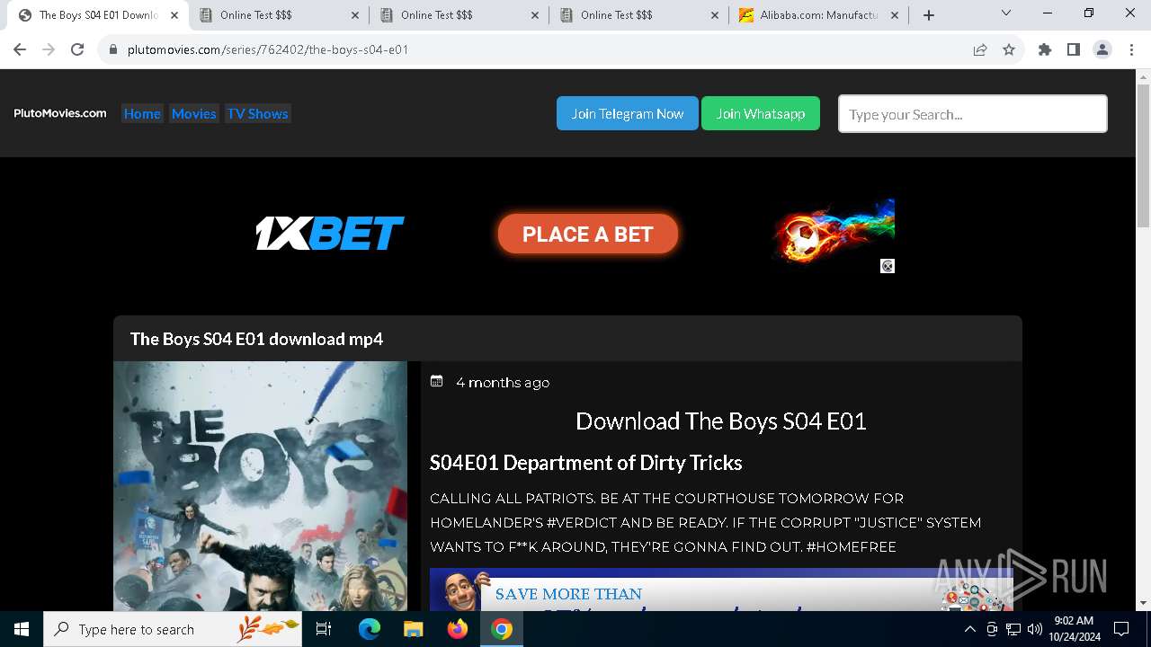
Task: Bookmark this page with star icon
Action: [x=1009, y=49]
